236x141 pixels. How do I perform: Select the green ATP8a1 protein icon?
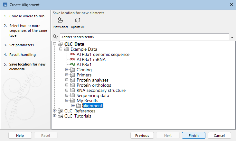[73, 65]
